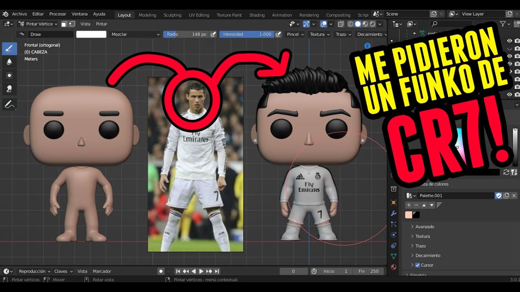This screenshot has width=520, height=292.
Task: Switch to solid viewport shading
Action: click(x=358, y=24)
